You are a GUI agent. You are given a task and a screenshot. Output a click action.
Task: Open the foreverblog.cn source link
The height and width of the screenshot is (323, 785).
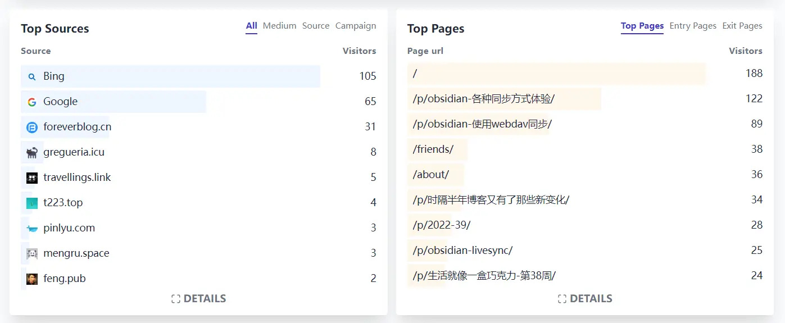point(77,127)
